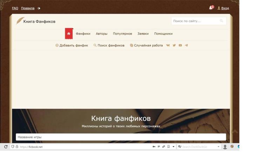
Task: Expand the address bar dropdown arrow
Action: click(x=174, y=147)
